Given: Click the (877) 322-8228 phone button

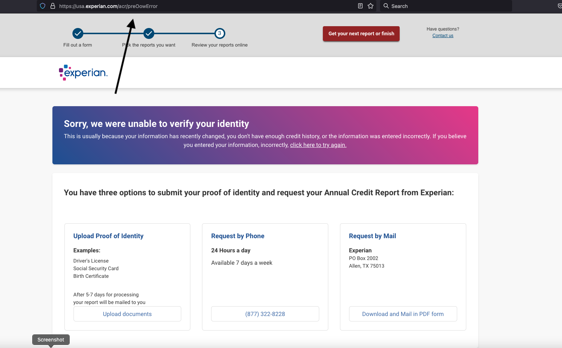Looking at the screenshot, I should click(x=265, y=314).
